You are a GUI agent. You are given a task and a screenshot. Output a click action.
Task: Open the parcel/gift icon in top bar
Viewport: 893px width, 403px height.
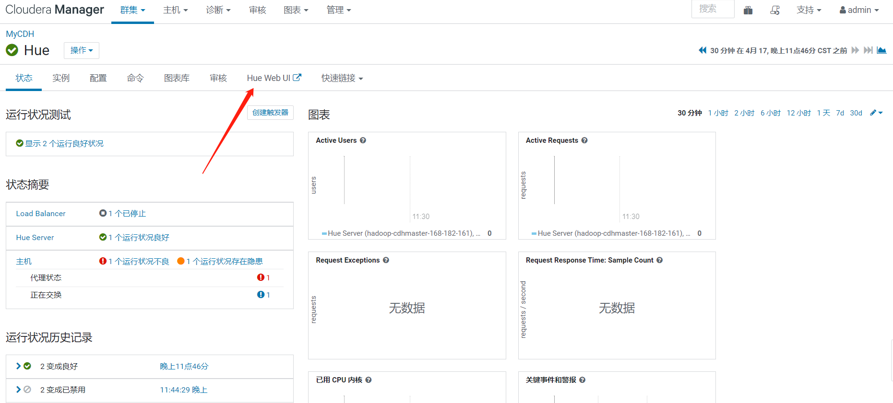(748, 10)
